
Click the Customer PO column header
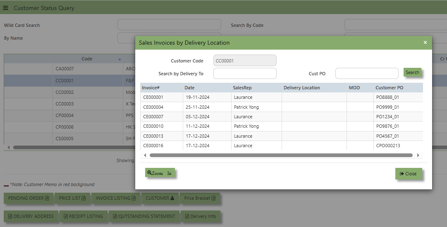[x=398, y=88]
